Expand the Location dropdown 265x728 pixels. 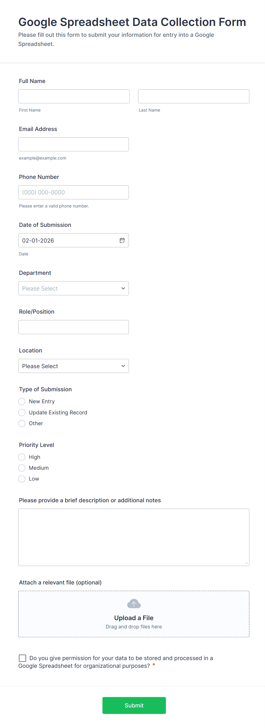[x=74, y=366]
